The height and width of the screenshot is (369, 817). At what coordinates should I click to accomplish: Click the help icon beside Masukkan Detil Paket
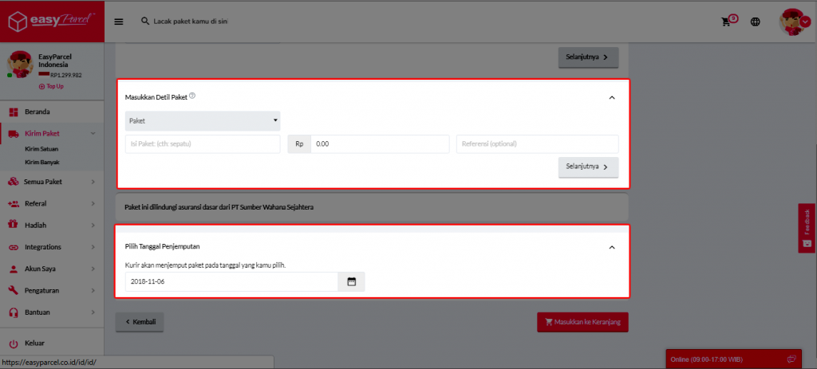193,96
